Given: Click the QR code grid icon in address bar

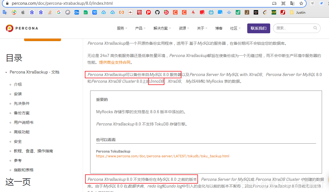Looking at the screenshot, I should pos(283,3).
